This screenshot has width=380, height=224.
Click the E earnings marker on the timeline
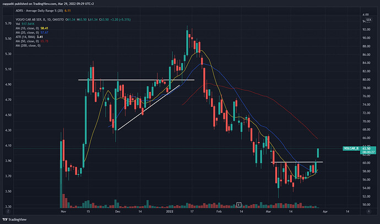point(238,205)
